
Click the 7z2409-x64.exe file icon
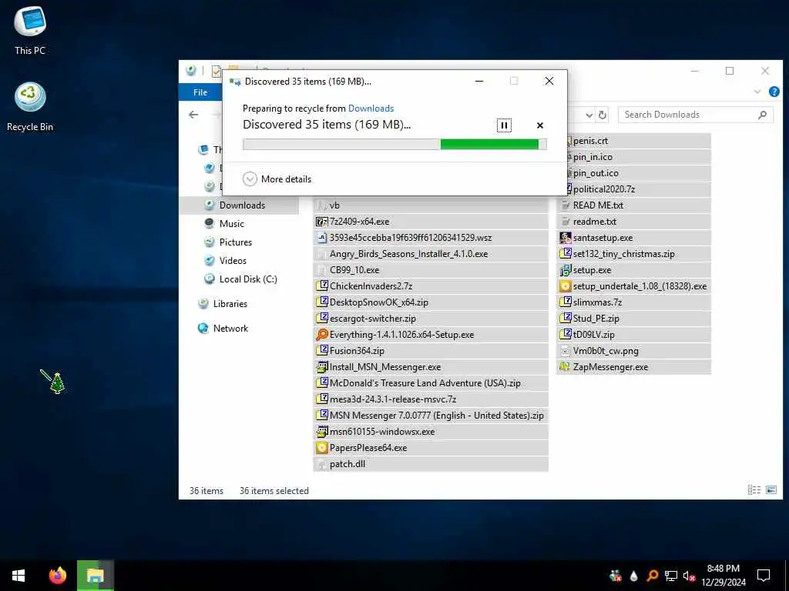(321, 222)
